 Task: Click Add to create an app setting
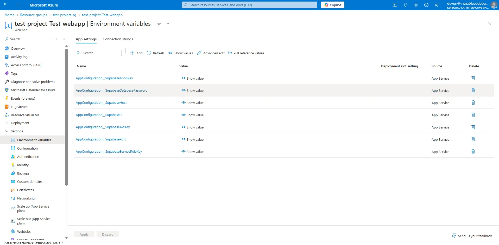click(x=136, y=53)
